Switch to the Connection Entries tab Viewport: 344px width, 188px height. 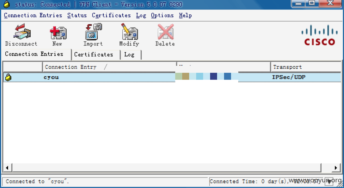(x=36, y=54)
